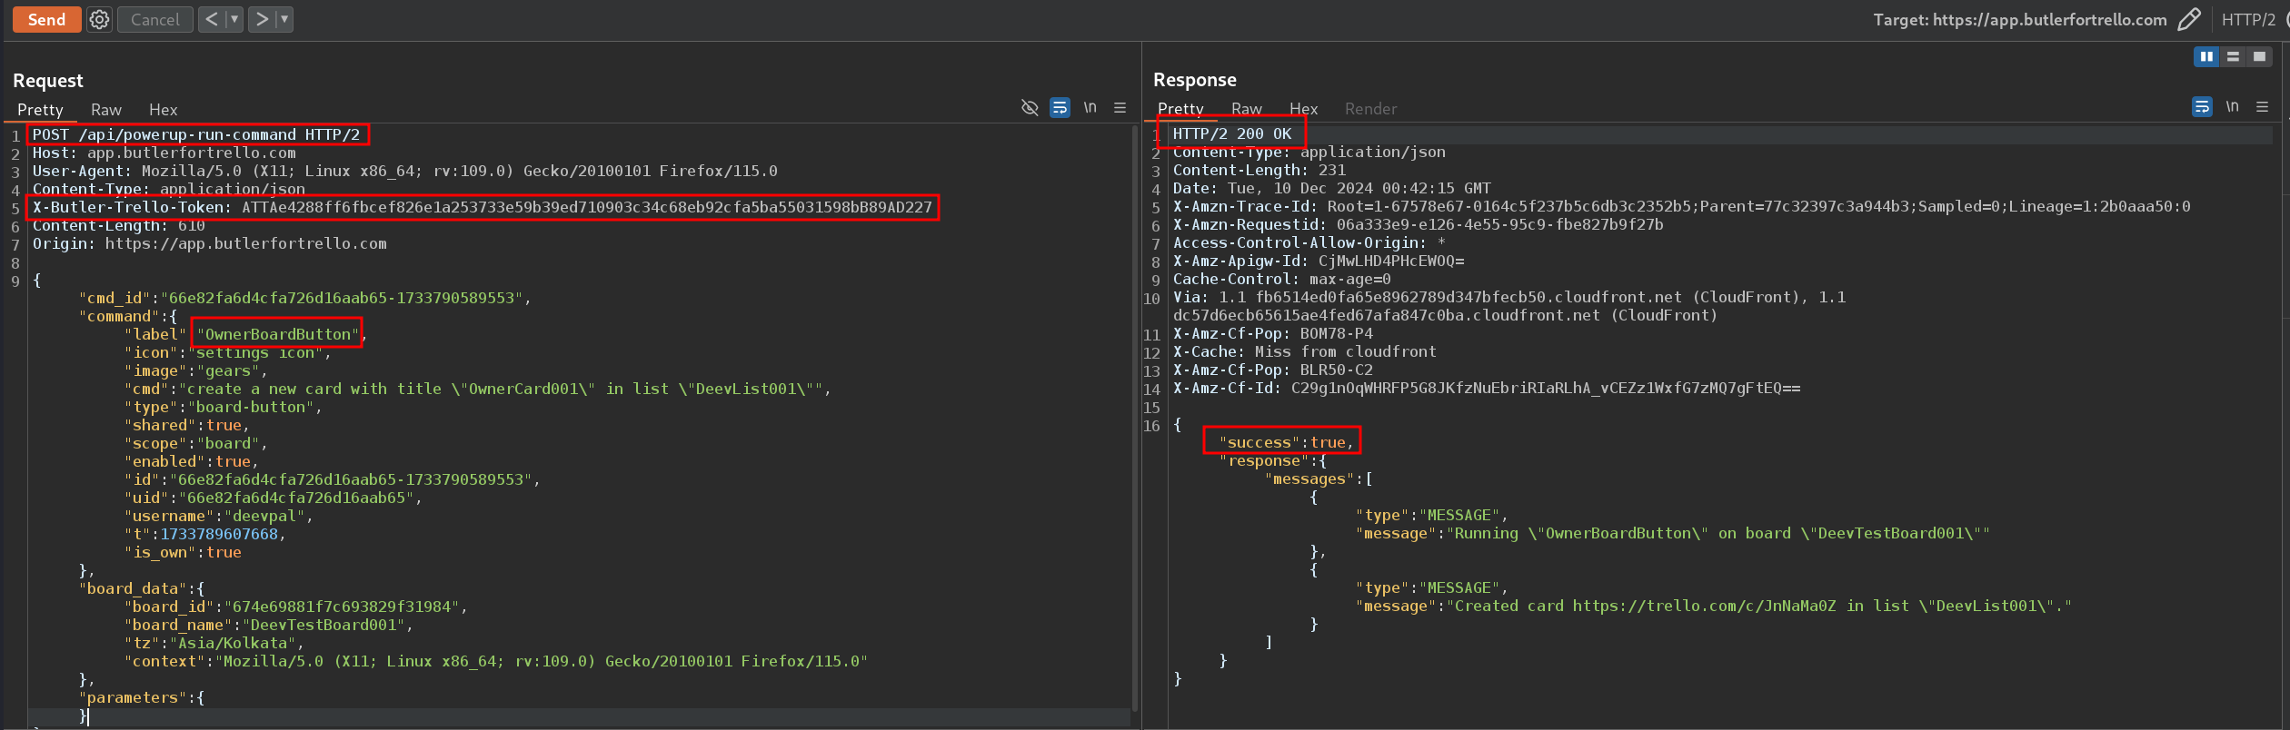The image size is (2290, 730).
Task: Click the Created card trello.com message line
Action: point(1714,606)
